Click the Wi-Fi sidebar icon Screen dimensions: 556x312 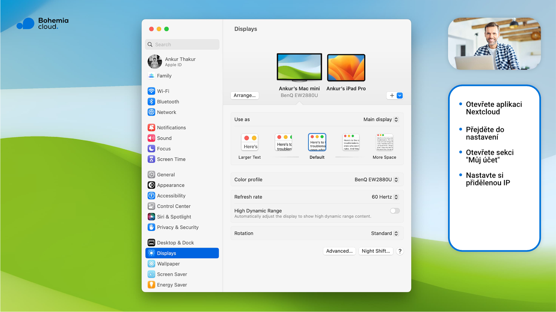coord(151,91)
